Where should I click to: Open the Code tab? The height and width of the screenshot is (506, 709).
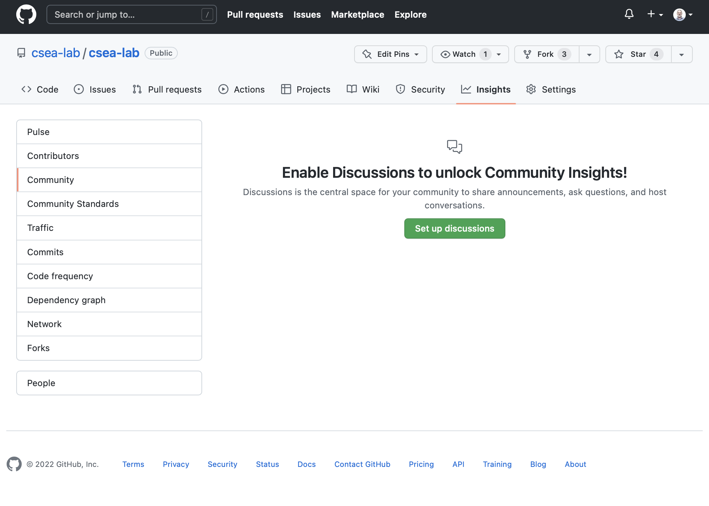[40, 90]
